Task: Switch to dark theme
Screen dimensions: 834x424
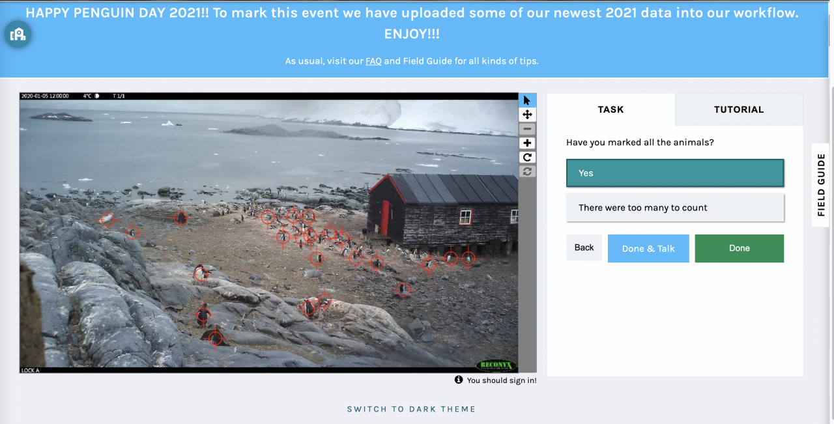Action: [411, 409]
